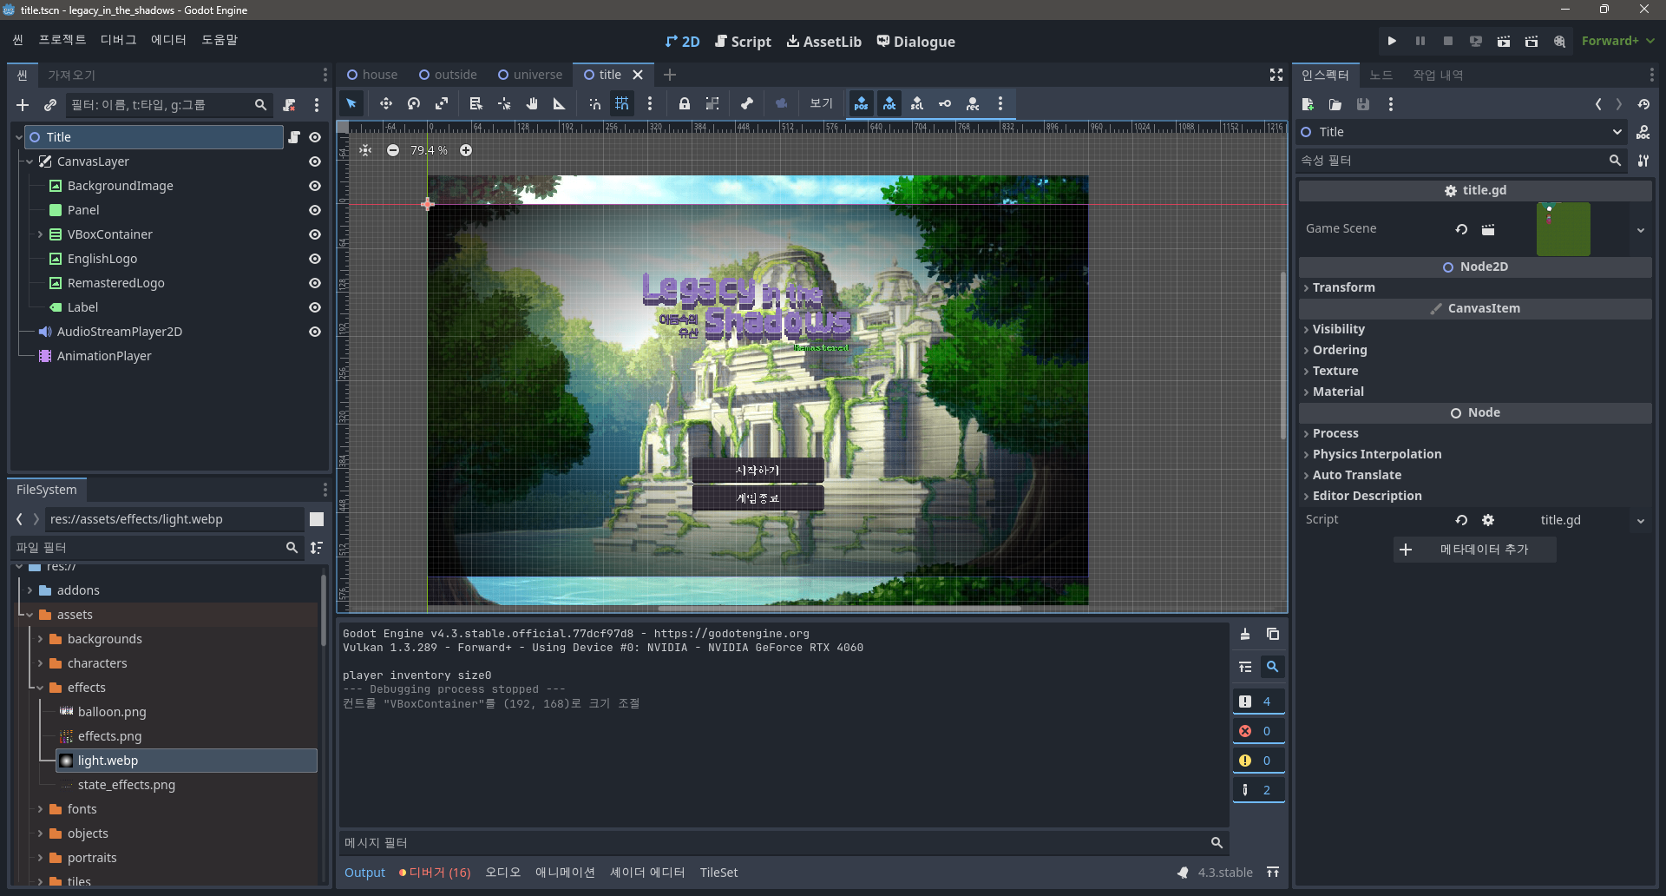Viewport: 1666px width, 896px height.
Task: Copy output text with copy icon
Action: pyautogui.click(x=1273, y=635)
